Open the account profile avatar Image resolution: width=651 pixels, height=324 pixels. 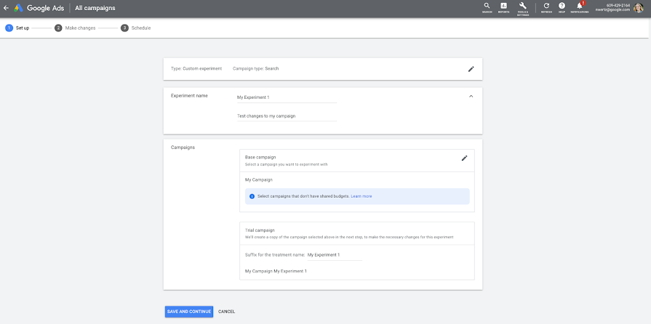point(639,8)
